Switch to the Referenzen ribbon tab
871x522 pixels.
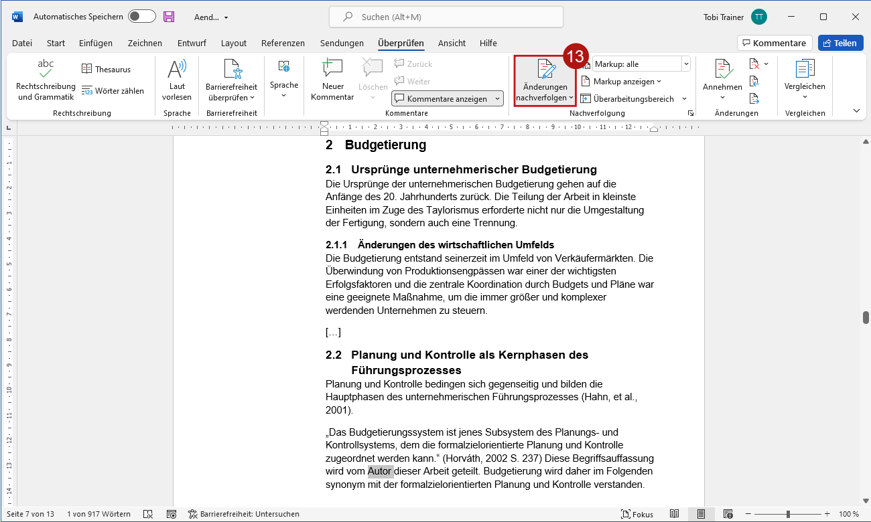(283, 43)
